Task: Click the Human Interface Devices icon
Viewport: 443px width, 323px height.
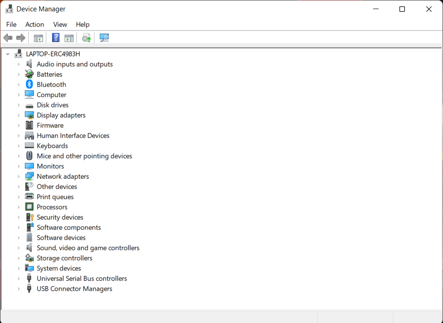Action: 29,136
